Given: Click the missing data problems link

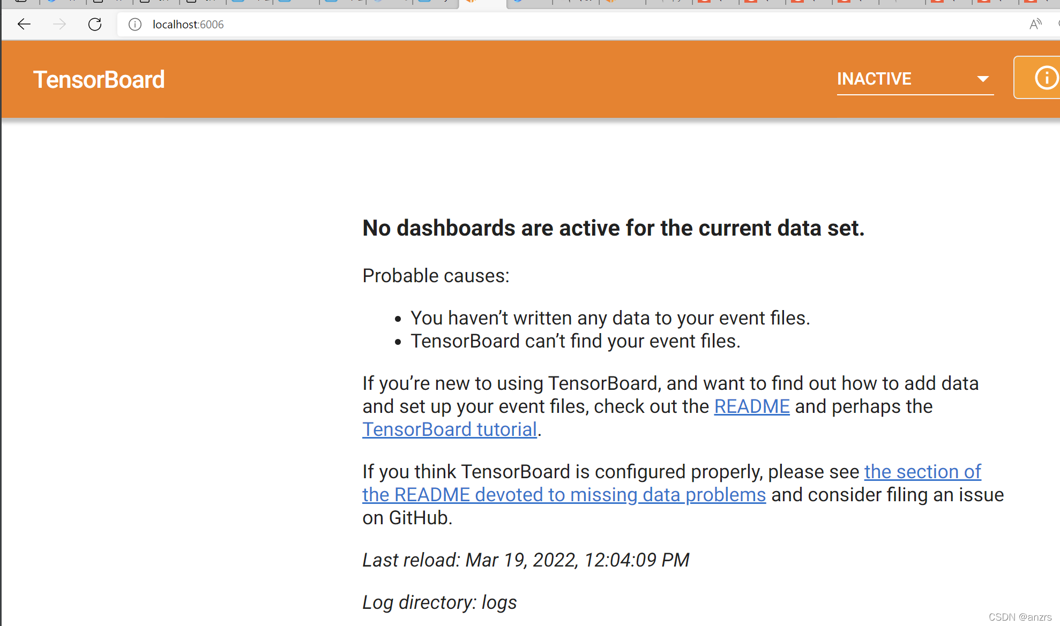Looking at the screenshot, I should tap(564, 494).
